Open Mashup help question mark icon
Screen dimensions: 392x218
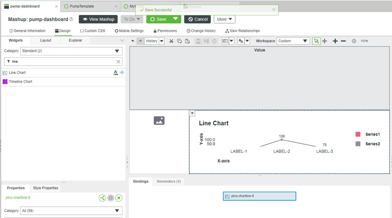tap(71, 19)
